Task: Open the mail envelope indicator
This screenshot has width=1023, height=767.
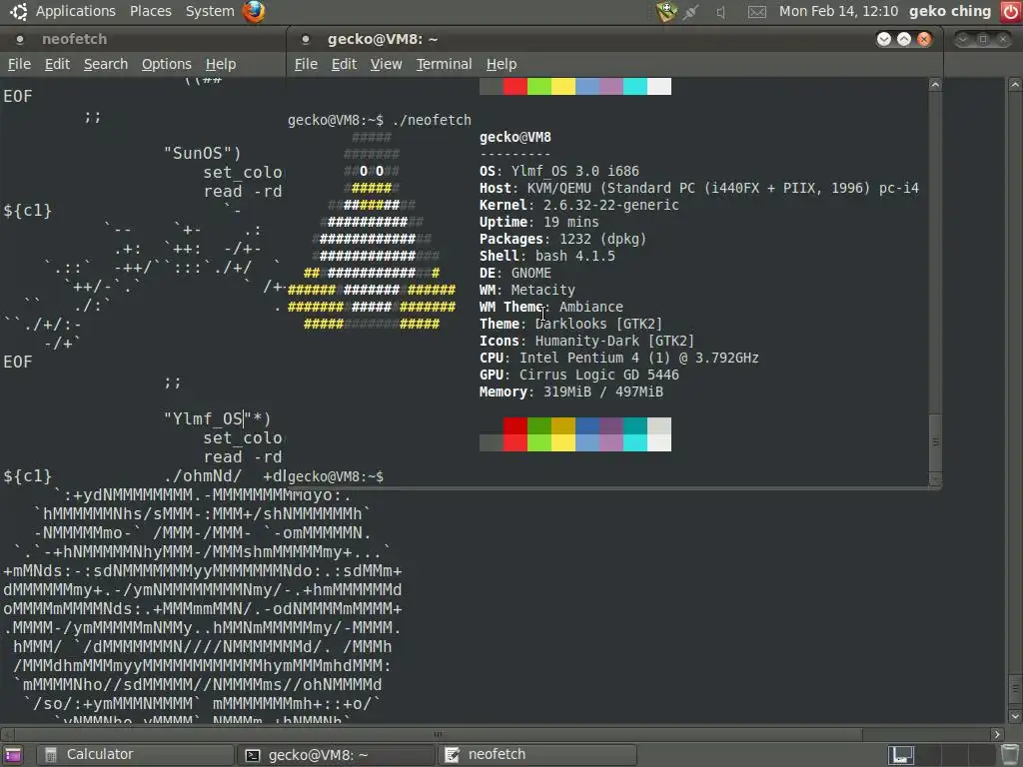Action: (x=757, y=12)
